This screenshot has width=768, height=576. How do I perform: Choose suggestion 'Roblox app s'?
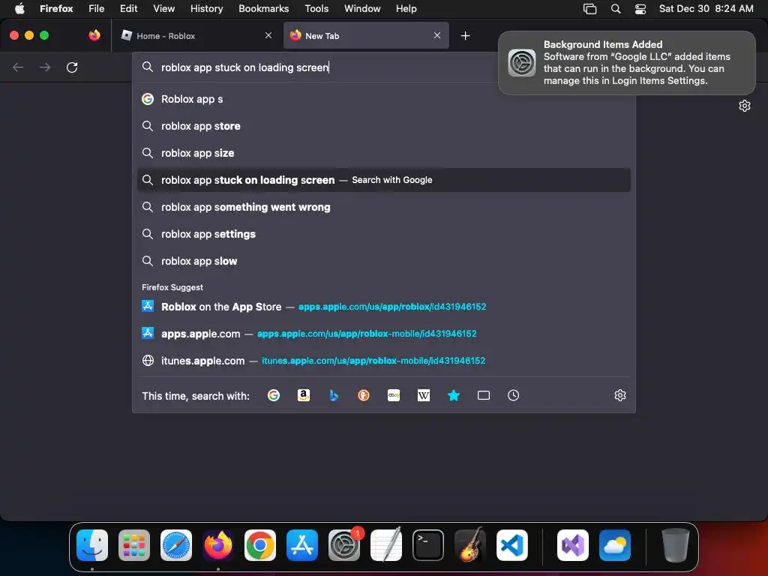point(383,99)
